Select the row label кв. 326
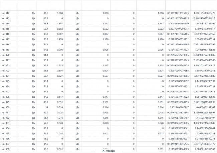This screenshot has width=217, height=153. tap(6, 86)
